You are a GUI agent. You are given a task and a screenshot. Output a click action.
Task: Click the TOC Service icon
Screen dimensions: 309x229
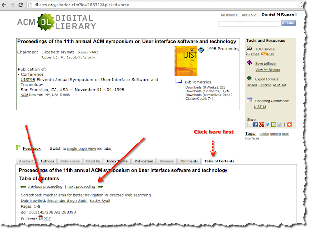(x=249, y=48)
